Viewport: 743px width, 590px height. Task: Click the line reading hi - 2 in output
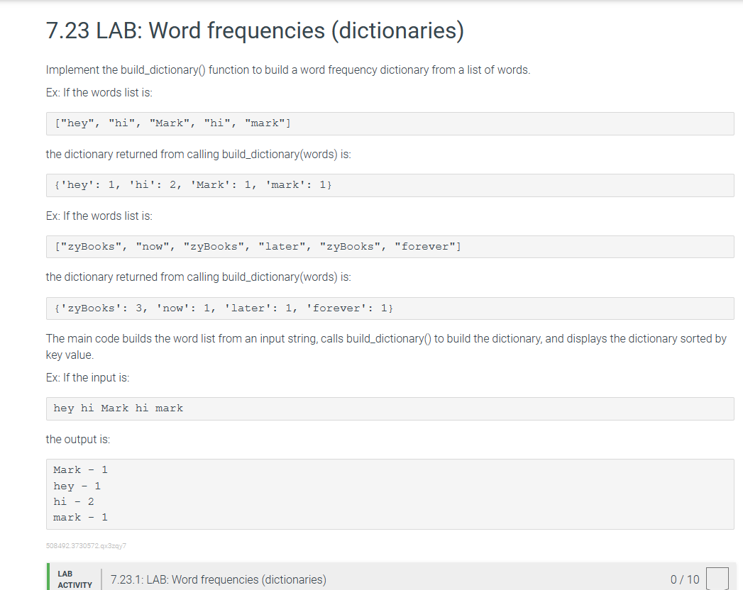click(x=74, y=501)
